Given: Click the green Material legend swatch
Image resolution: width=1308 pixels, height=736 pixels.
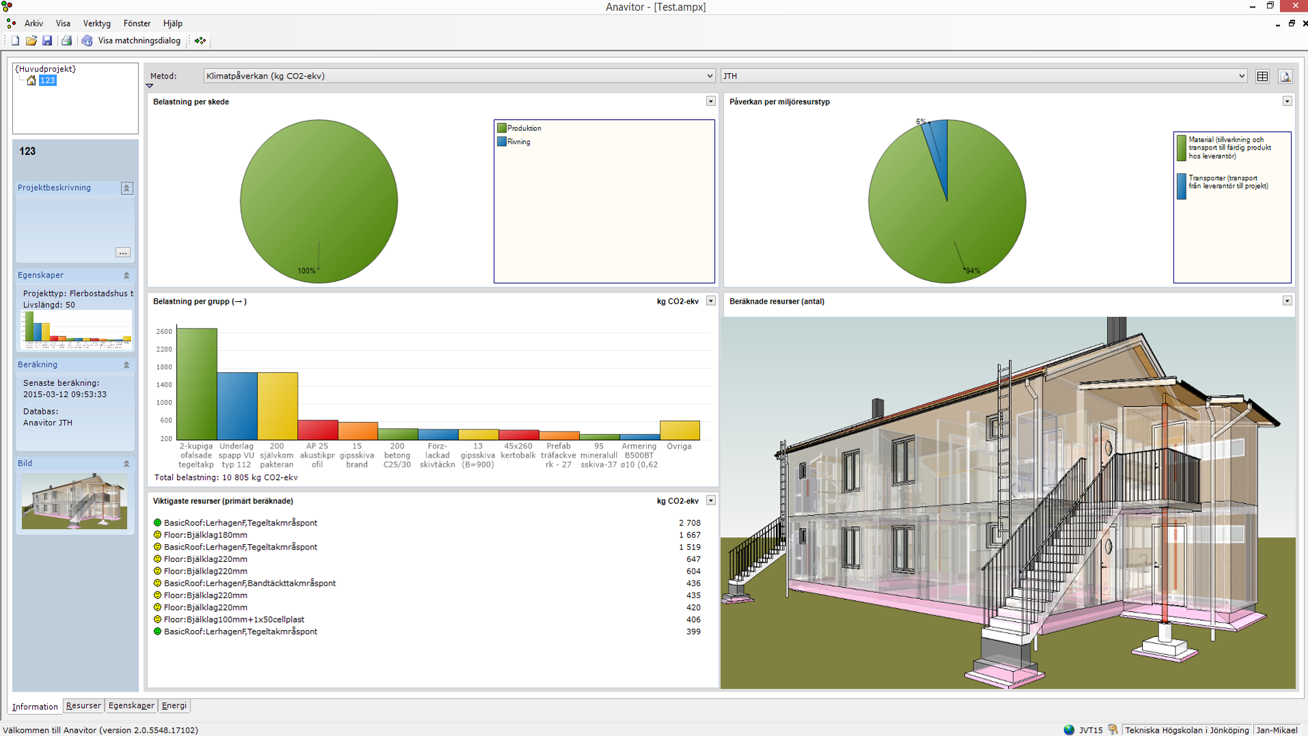Looking at the screenshot, I should coord(1182,148).
